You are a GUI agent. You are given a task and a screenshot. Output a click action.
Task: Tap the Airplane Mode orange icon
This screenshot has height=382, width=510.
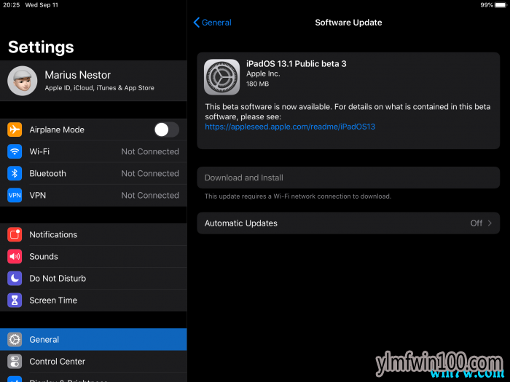pos(15,130)
